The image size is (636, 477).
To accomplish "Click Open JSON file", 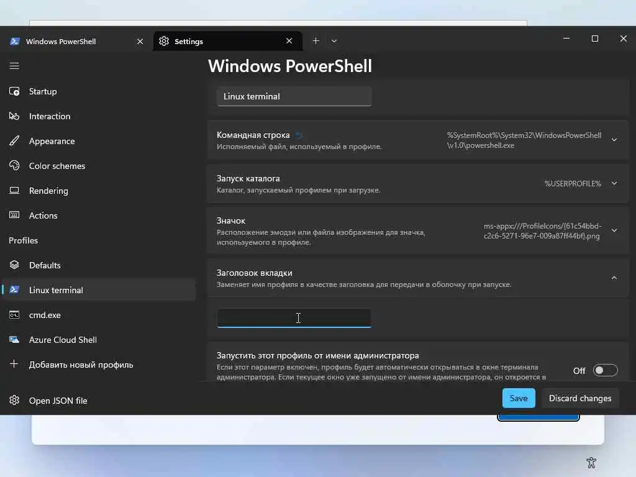I will pos(99,401).
